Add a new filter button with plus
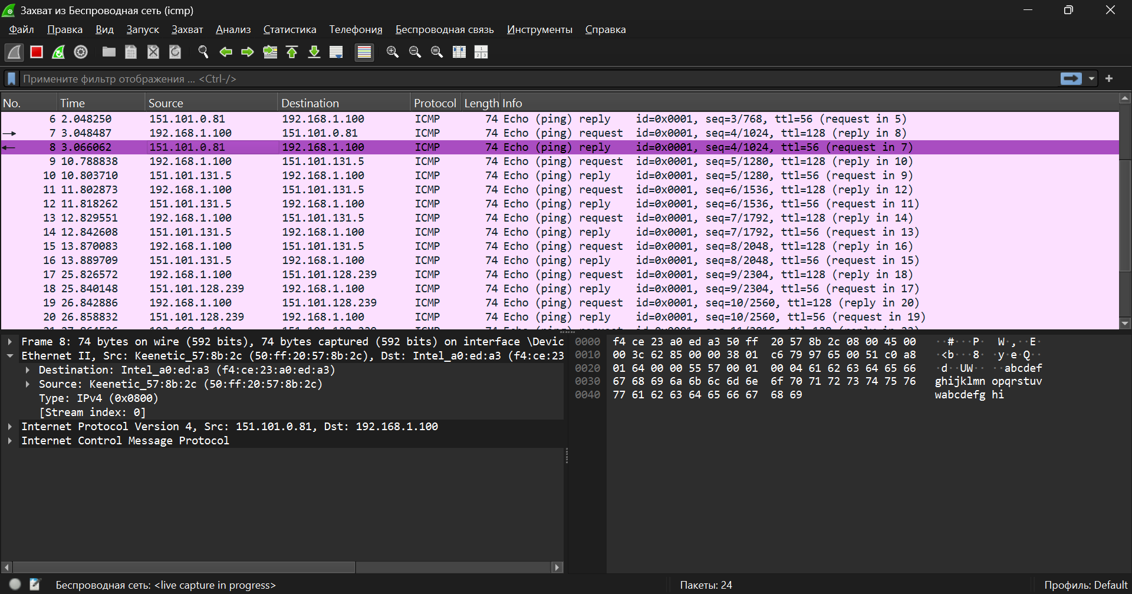The width and height of the screenshot is (1132, 594). point(1109,79)
